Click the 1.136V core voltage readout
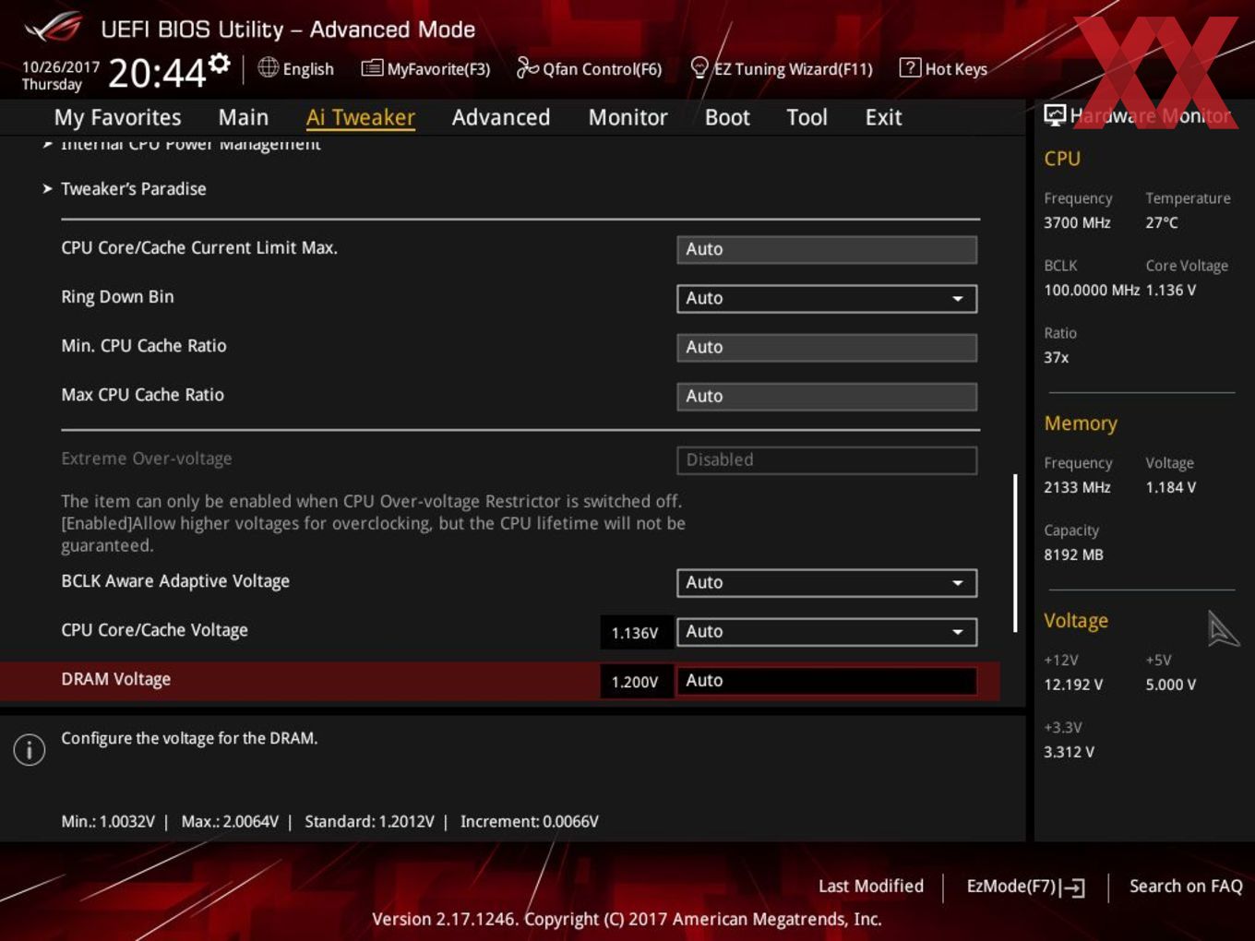 (635, 632)
